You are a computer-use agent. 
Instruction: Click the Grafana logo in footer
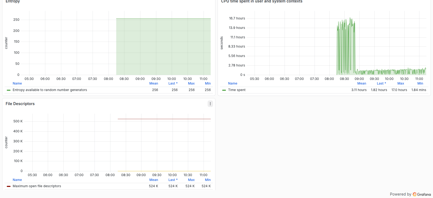pos(422,194)
